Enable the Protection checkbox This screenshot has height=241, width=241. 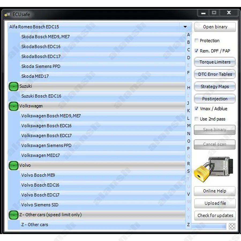point(197,40)
